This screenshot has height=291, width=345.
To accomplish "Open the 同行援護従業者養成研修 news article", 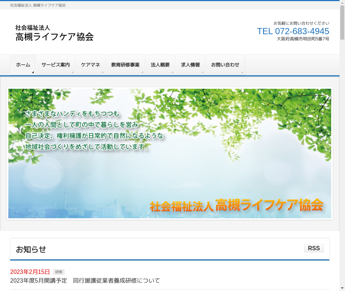I will coord(85,280).
